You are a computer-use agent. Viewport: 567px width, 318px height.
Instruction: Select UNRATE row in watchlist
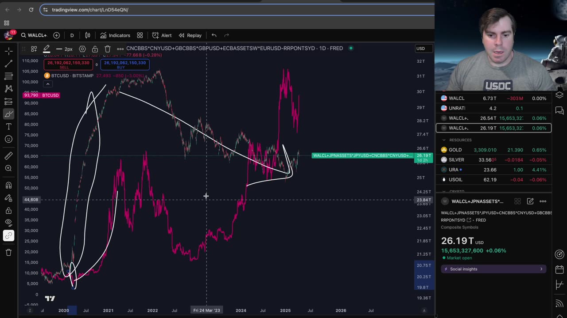(x=493, y=108)
